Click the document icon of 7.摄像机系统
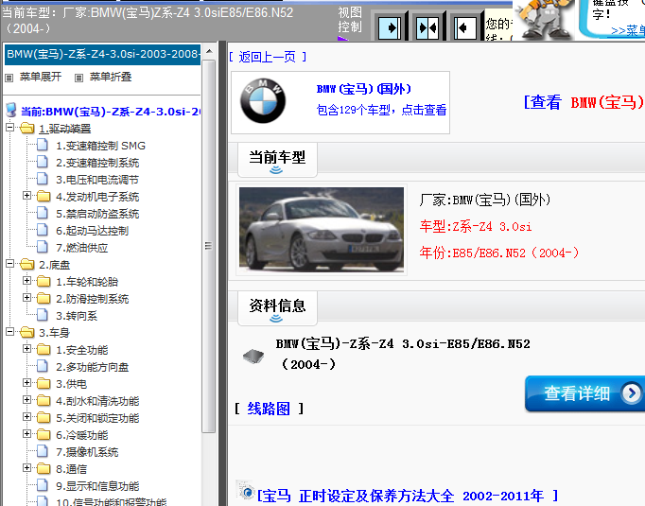 click(43, 451)
